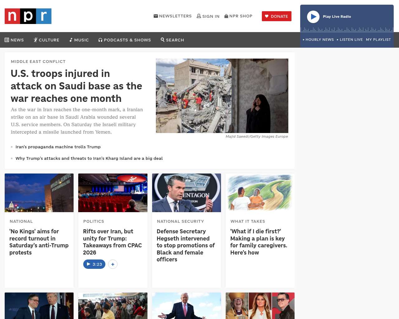Click the Pentagon Hegseth story thumbnail

click(186, 193)
